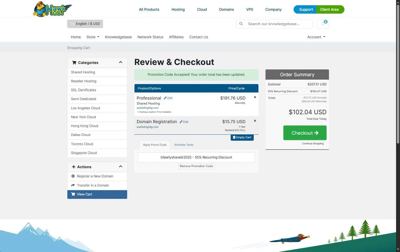The width and height of the screenshot is (400, 252).
Task: Click the cart icon beside View Cart
Action: [x=73, y=194]
